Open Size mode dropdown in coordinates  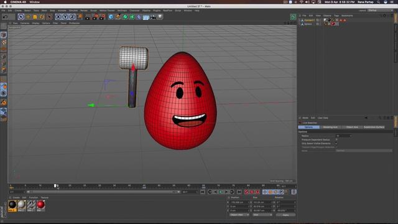tap(262, 215)
